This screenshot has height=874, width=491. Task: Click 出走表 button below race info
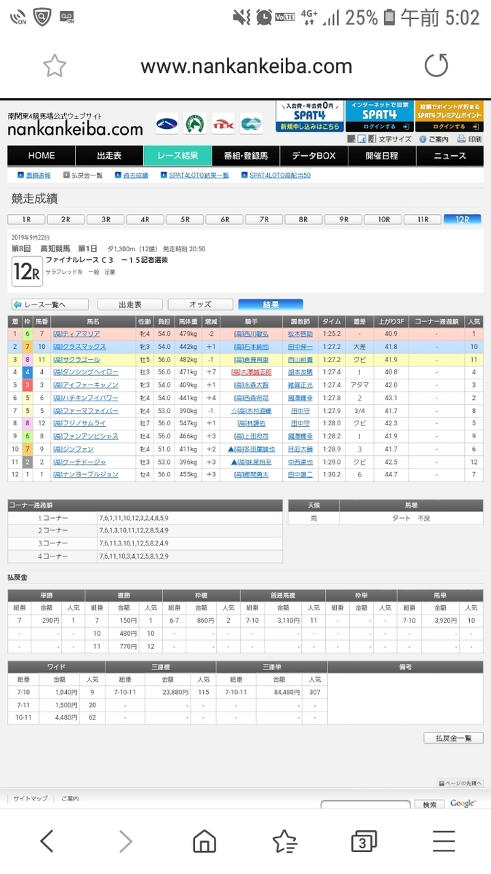coord(129,304)
